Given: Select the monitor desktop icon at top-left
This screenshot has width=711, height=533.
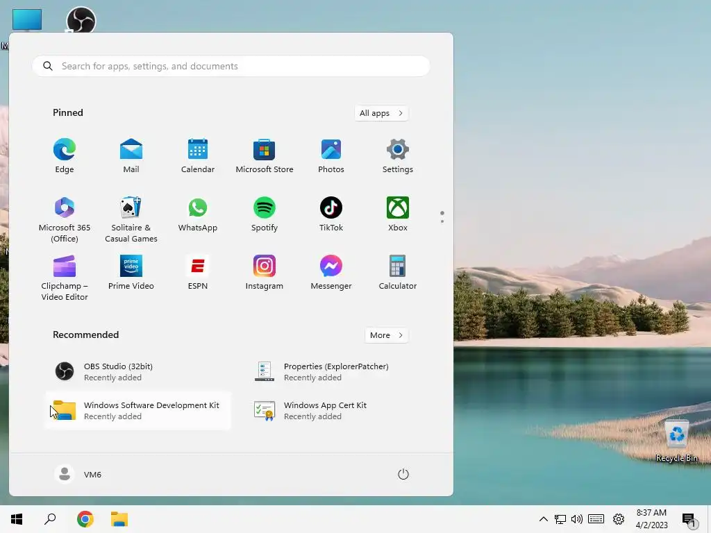Looking at the screenshot, I should point(27,20).
